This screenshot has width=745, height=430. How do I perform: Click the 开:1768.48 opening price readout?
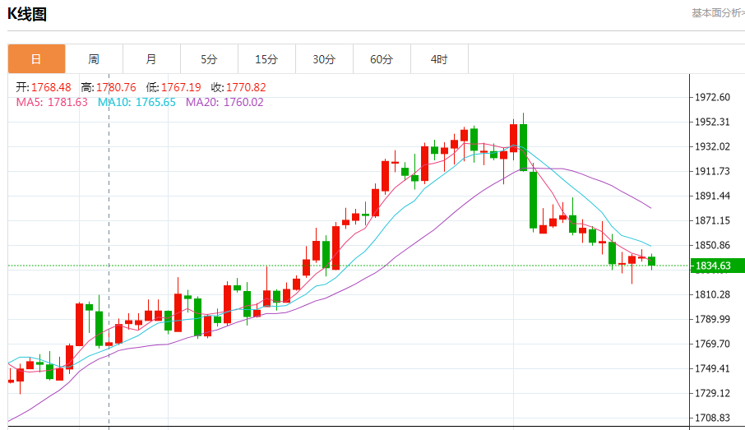pos(44,87)
